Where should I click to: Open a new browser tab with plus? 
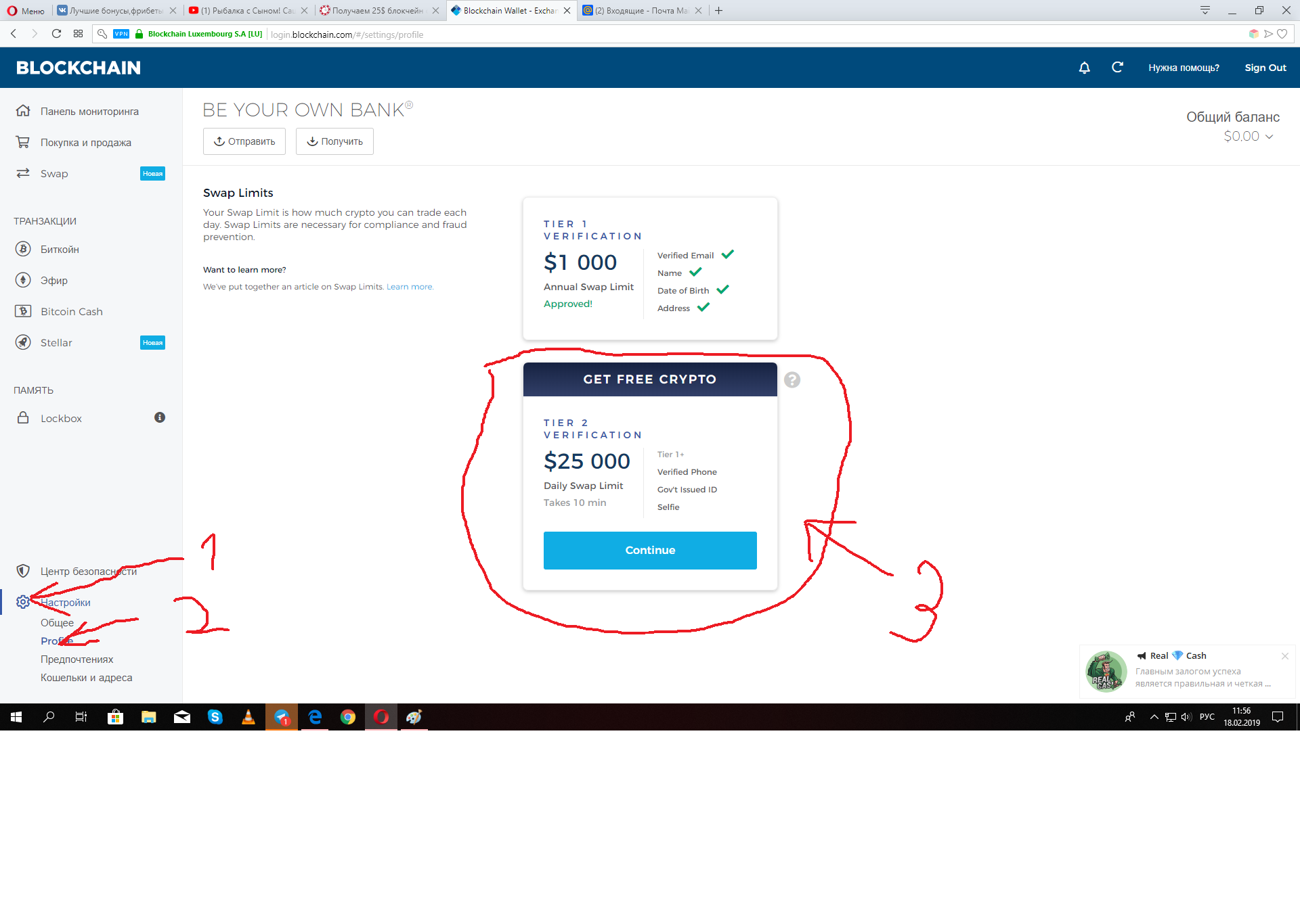pyautogui.click(x=718, y=10)
